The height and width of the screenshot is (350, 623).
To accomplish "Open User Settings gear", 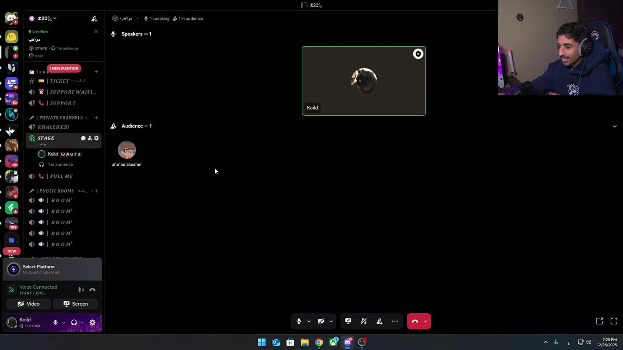I will point(92,323).
